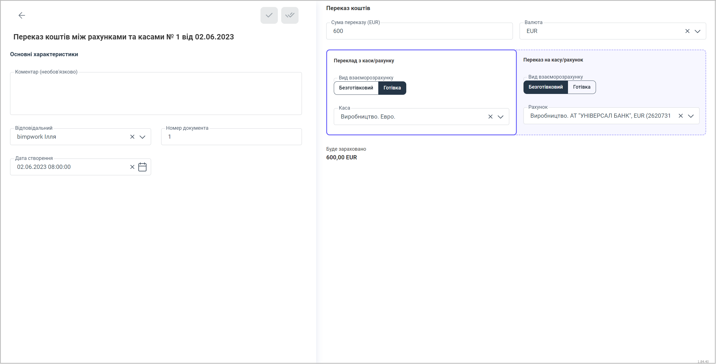Expand the Відповідальний dropdown
716x364 pixels.
pyautogui.click(x=142, y=137)
